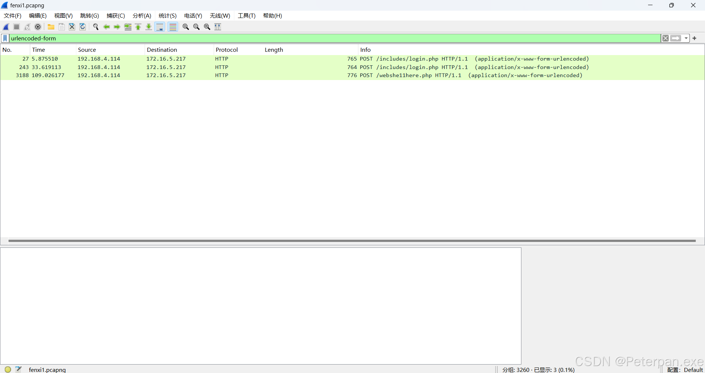The width and height of the screenshot is (705, 373).
Task: Open expert information circle in status bar
Action: tap(8, 369)
